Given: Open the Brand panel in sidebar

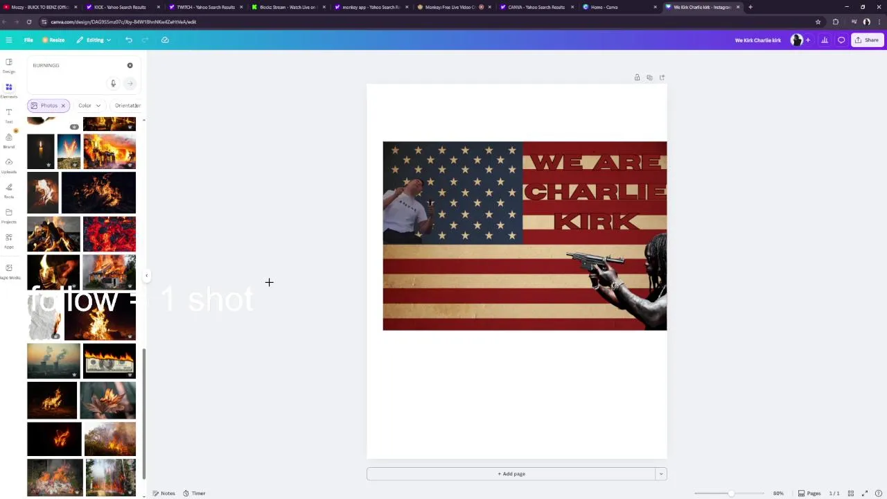Looking at the screenshot, I should tap(9, 140).
